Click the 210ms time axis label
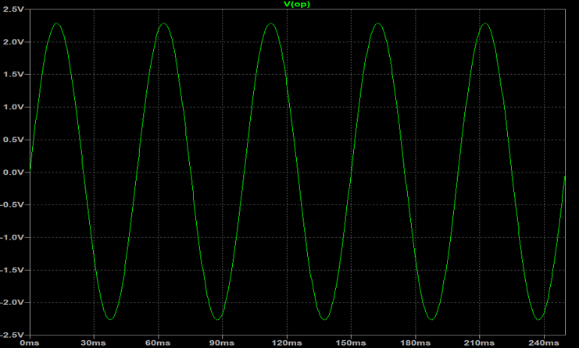579x348 pixels. pyautogui.click(x=481, y=343)
